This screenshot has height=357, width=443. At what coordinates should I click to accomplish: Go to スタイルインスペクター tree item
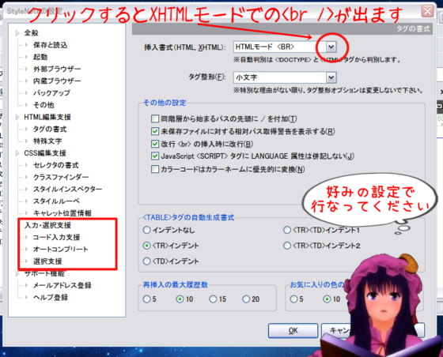67,189
